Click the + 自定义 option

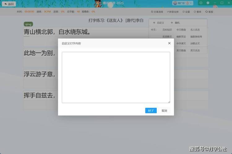(158, 23)
